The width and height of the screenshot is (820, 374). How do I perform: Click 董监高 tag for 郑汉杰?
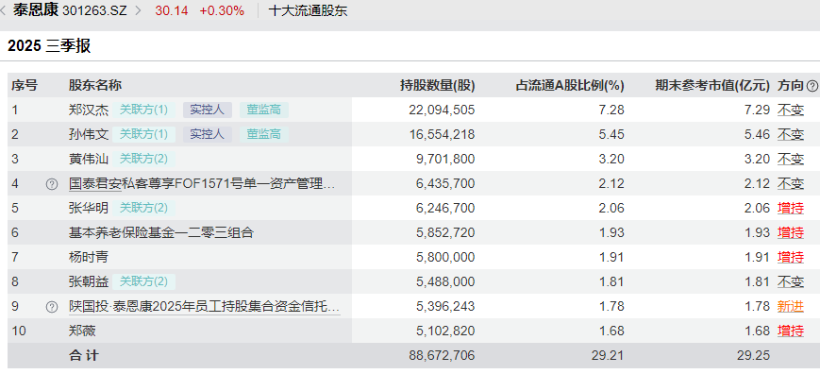coord(264,110)
